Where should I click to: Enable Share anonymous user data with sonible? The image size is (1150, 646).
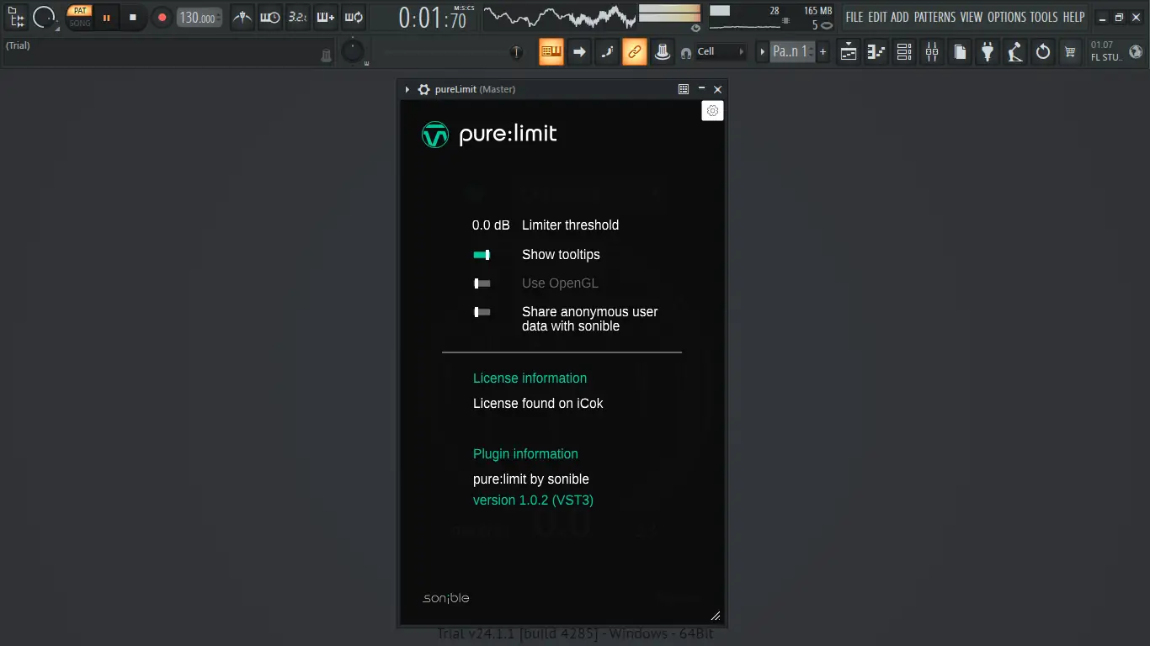[482, 312]
